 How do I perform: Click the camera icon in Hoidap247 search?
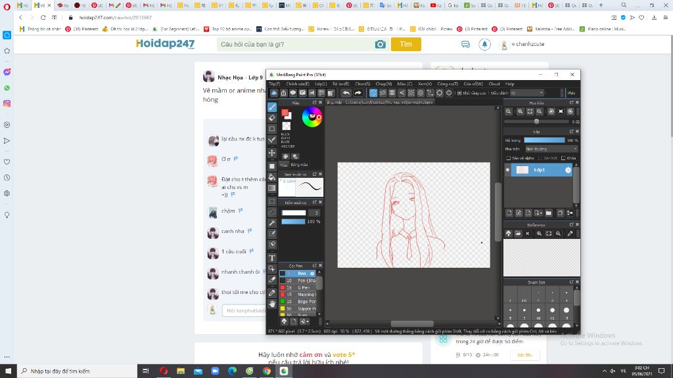point(381,44)
